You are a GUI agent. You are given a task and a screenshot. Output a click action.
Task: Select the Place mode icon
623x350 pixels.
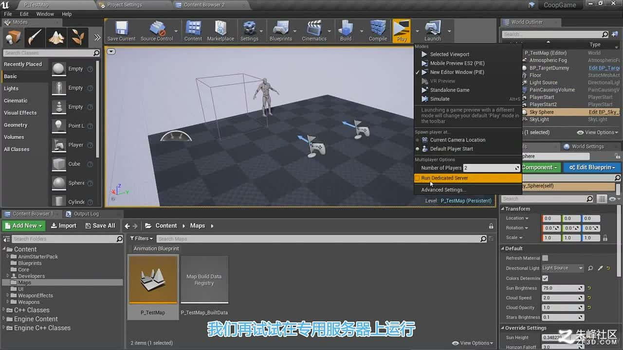pos(14,37)
